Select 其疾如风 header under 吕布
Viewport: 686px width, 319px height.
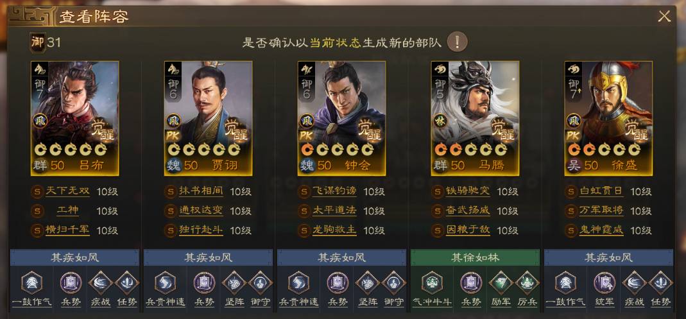coord(74,257)
